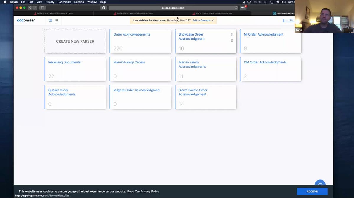
Task: Accept the cookies notice
Action: (312, 192)
